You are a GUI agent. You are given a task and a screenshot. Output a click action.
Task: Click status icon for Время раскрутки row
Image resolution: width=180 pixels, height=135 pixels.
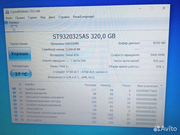[14, 93]
